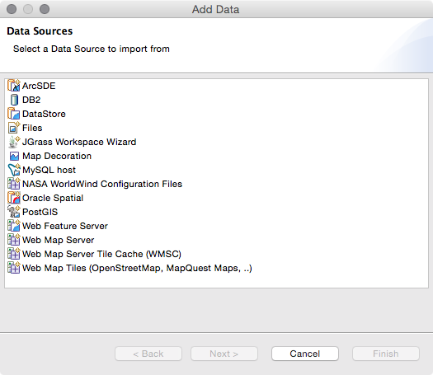Choose NASA WorldWind Configuration Files entry
The height and width of the screenshot is (375, 433).
(95, 184)
